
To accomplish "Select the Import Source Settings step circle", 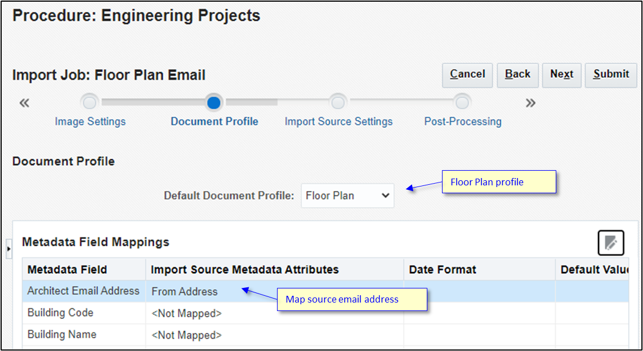I will (338, 103).
